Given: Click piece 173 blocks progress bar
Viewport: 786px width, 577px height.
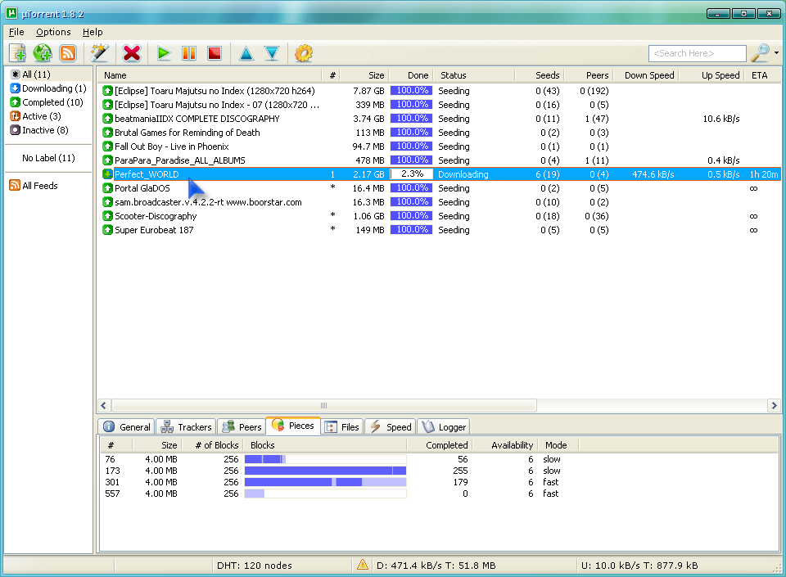Looking at the screenshot, I should click(x=325, y=471).
